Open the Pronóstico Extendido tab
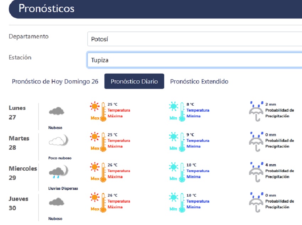 pyautogui.click(x=199, y=81)
